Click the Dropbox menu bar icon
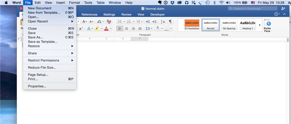The image size is (291, 124). (172, 3)
